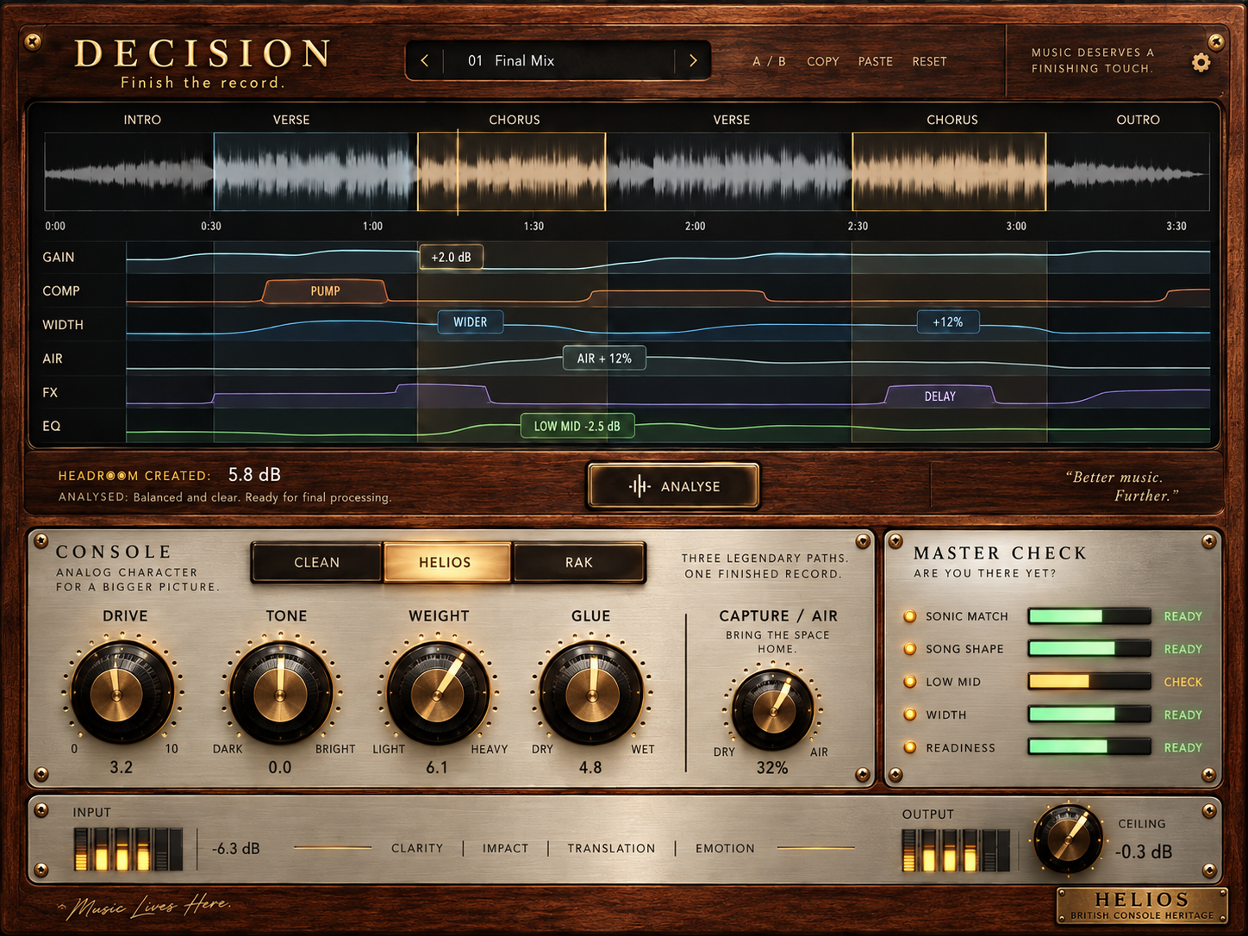Click the input level meter
Image resolution: width=1248 pixels, height=936 pixels.
tap(128, 849)
